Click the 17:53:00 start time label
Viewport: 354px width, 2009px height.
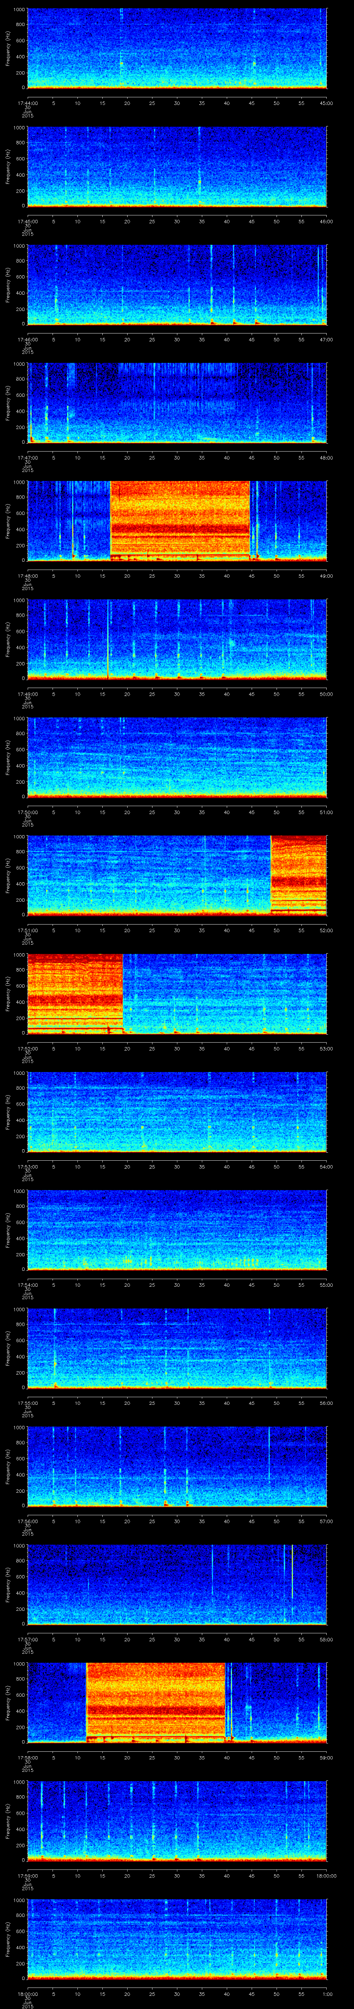(x=27, y=1167)
